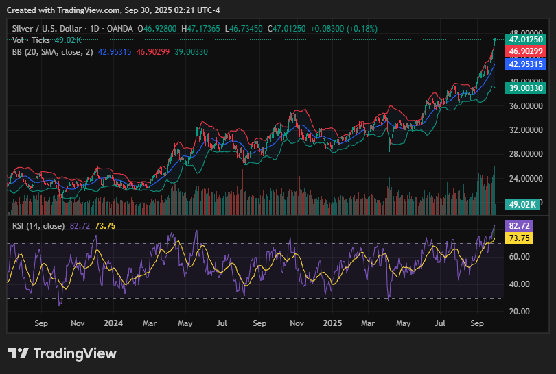This screenshot has width=556, height=374.
Task: Click the red 46.90299 upper band label
Action: point(524,51)
